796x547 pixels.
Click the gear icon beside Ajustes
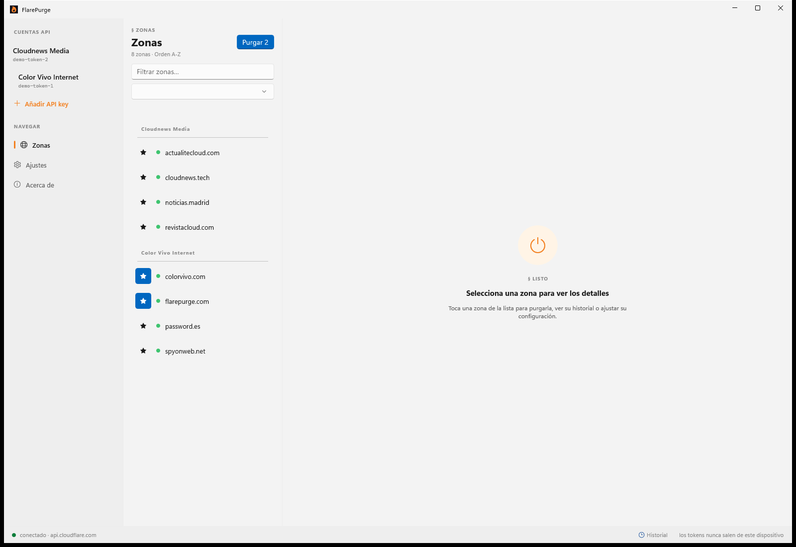point(17,165)
